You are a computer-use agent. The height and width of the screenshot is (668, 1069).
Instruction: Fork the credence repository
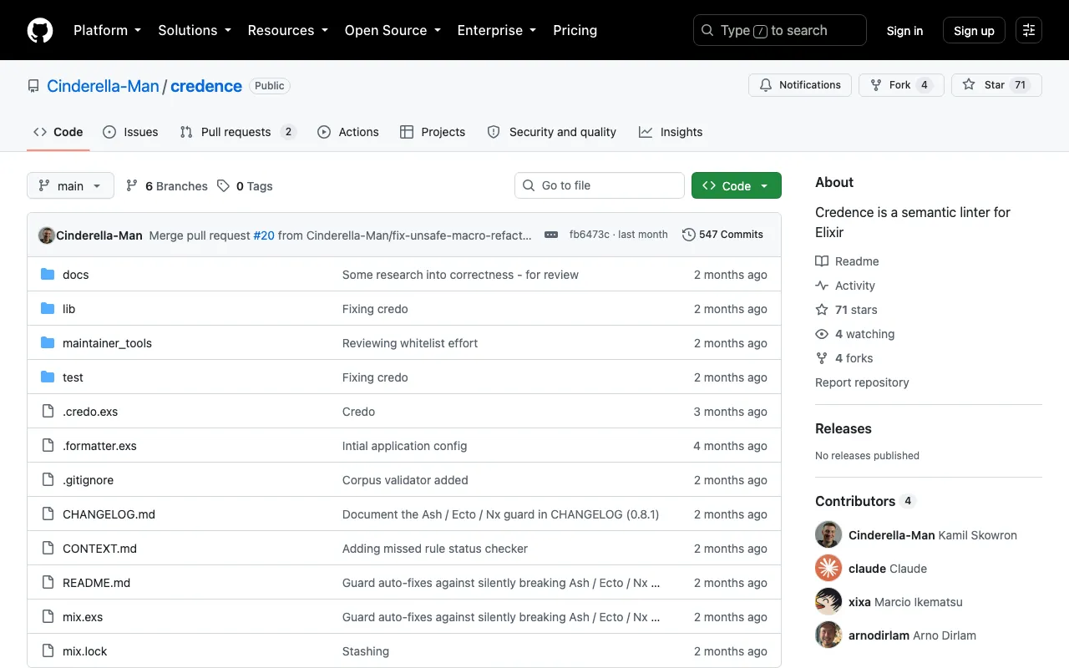(901, 85)
